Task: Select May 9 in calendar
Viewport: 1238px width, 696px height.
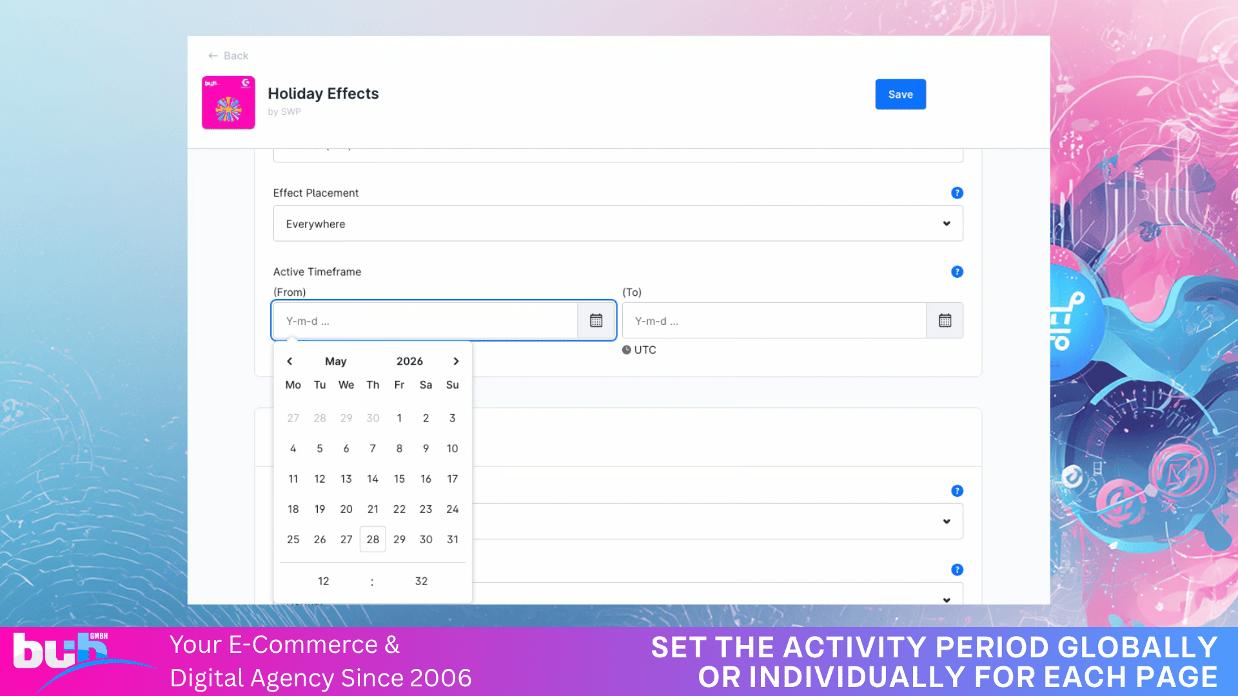Action: coord(426,449)
